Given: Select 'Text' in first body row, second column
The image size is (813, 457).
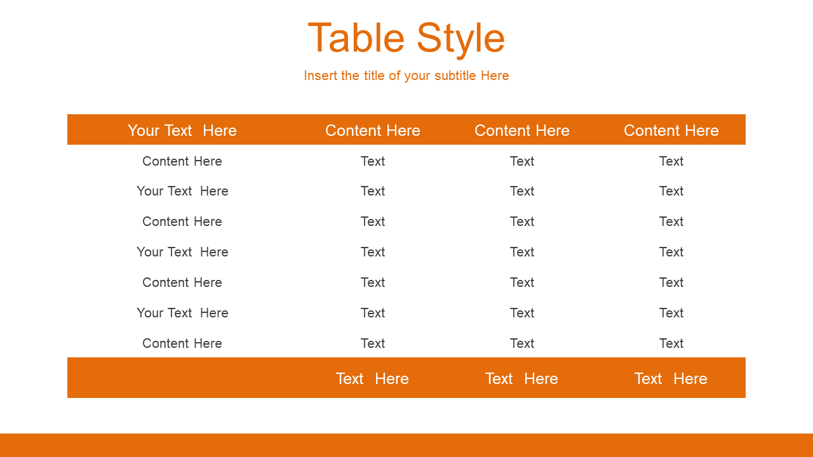Looking at the screenshot, I should [x=373, y=161].
